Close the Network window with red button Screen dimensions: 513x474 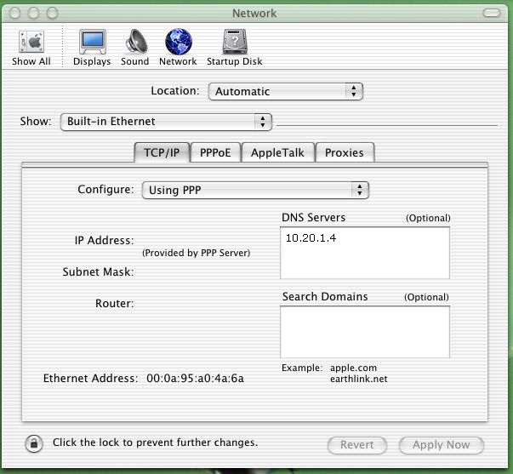pyautogui.click(x=15, y=14)
